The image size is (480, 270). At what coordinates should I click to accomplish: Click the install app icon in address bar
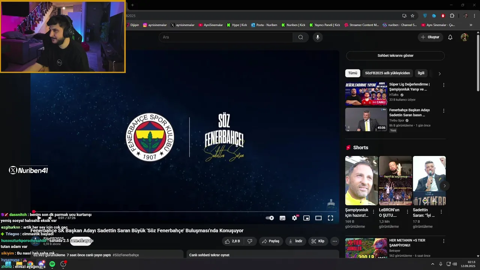click(x=404, y=16)
